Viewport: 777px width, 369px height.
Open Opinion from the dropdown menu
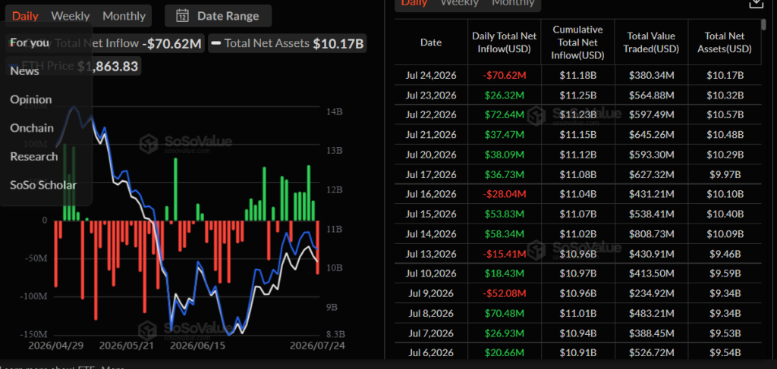[30, 99]
